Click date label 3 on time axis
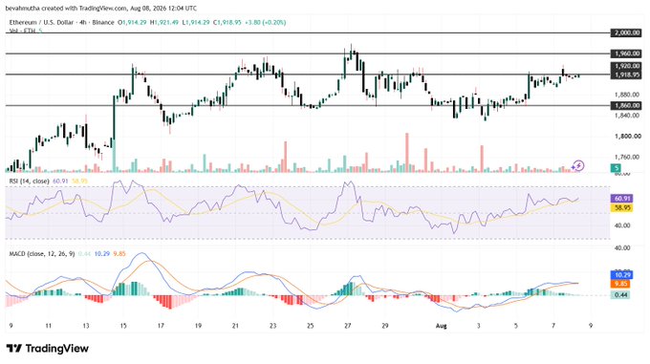This screenshot has height=364, width=650. 478,326
